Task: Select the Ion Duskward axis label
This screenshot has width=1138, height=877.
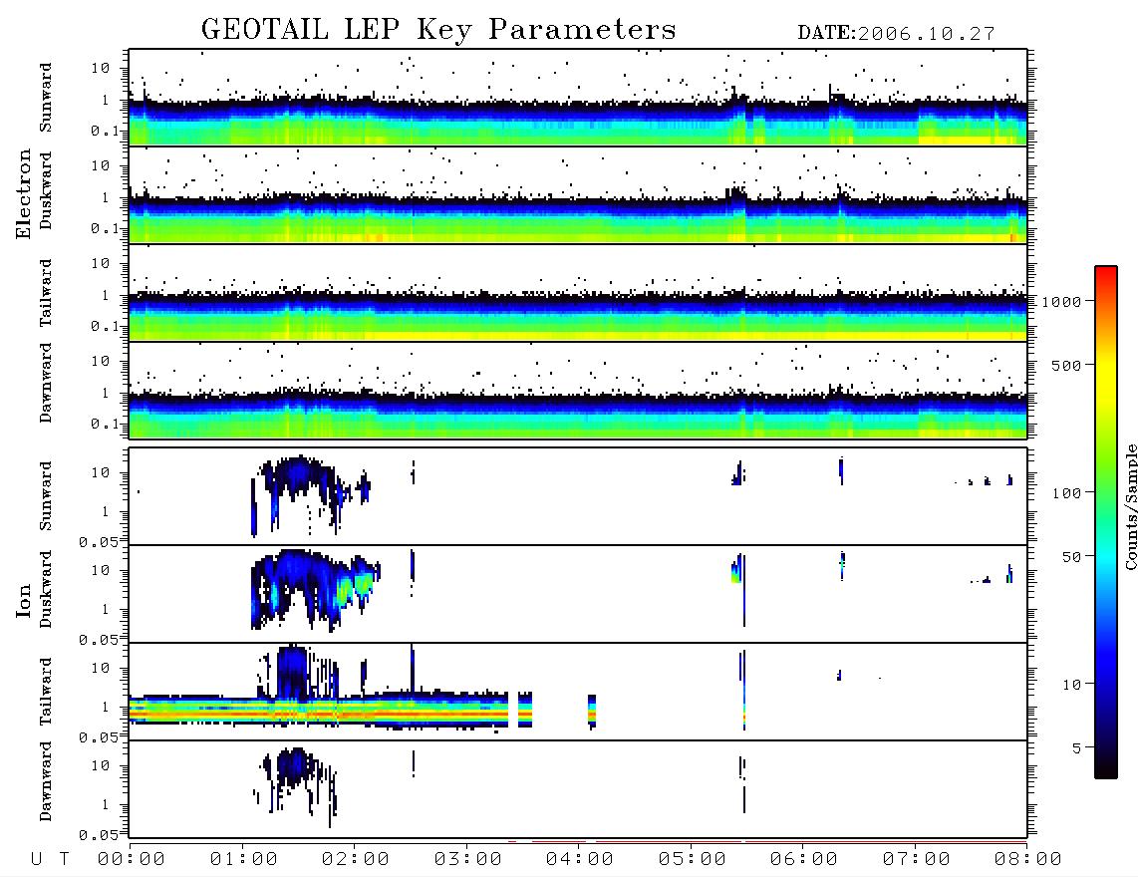Action: [x=46, y=590]
